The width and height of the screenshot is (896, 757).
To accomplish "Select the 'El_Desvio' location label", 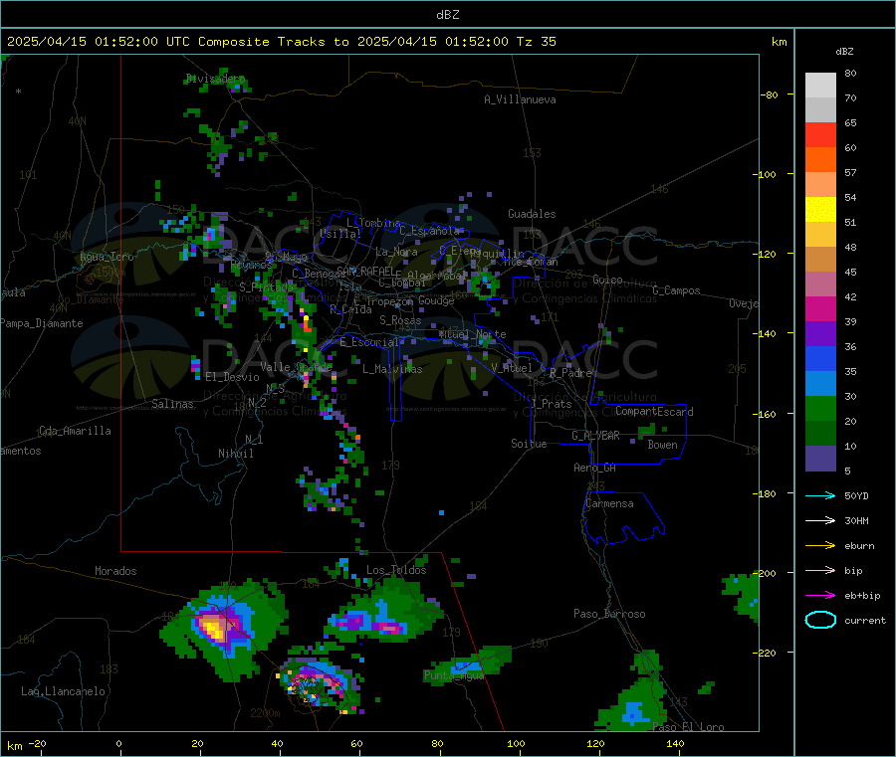I will point(233,377).
